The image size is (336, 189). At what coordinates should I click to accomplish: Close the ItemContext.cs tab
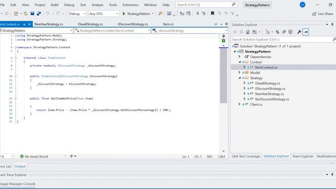[29, 24]
